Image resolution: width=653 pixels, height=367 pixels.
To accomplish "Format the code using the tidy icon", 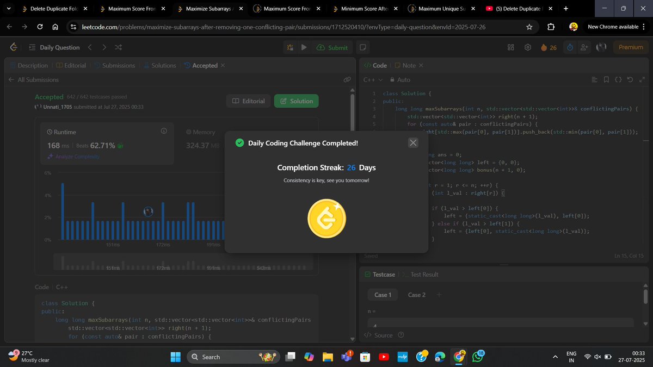I will pyautogui.click(x=594, y=79).
